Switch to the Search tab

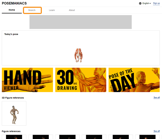(32, 10)
